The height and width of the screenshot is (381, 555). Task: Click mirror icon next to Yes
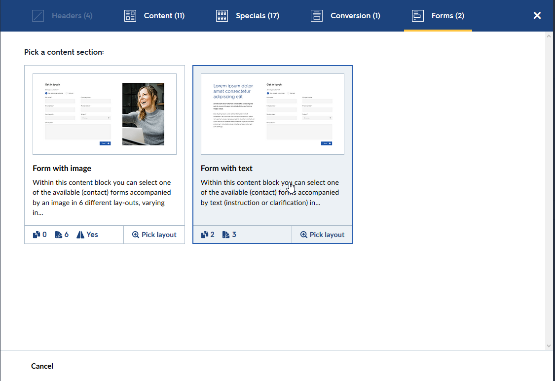click(x=80, y=235)
